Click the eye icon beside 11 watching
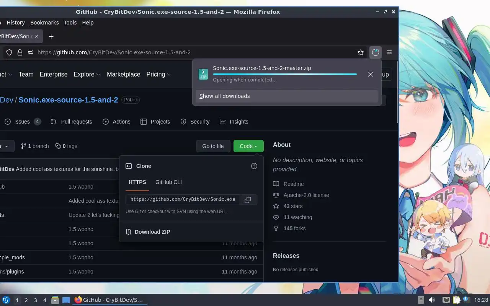Viewport: 490px width, 306px height. tap(276, 217)
